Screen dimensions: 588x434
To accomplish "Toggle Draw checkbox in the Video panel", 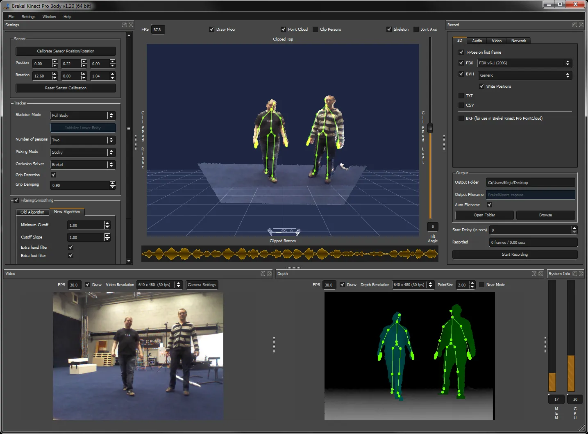I will coord(87,284).
